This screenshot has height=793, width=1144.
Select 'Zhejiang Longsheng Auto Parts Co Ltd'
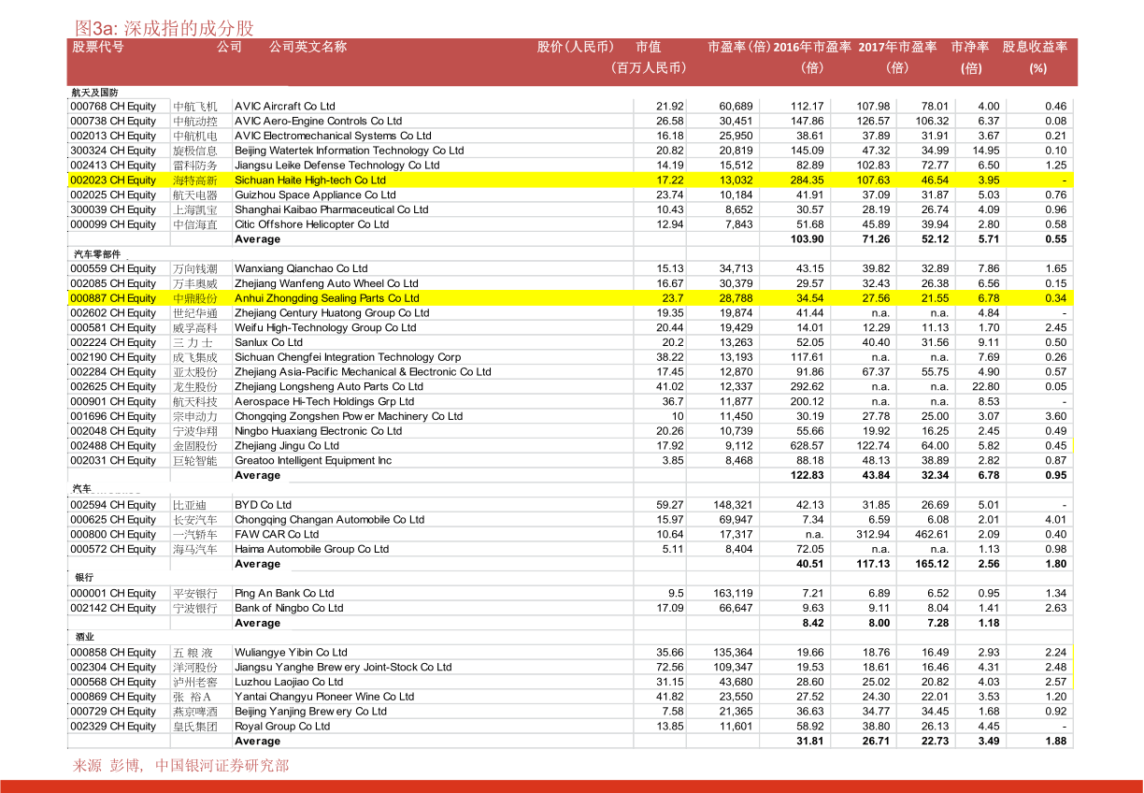click(x=329, y=386)
